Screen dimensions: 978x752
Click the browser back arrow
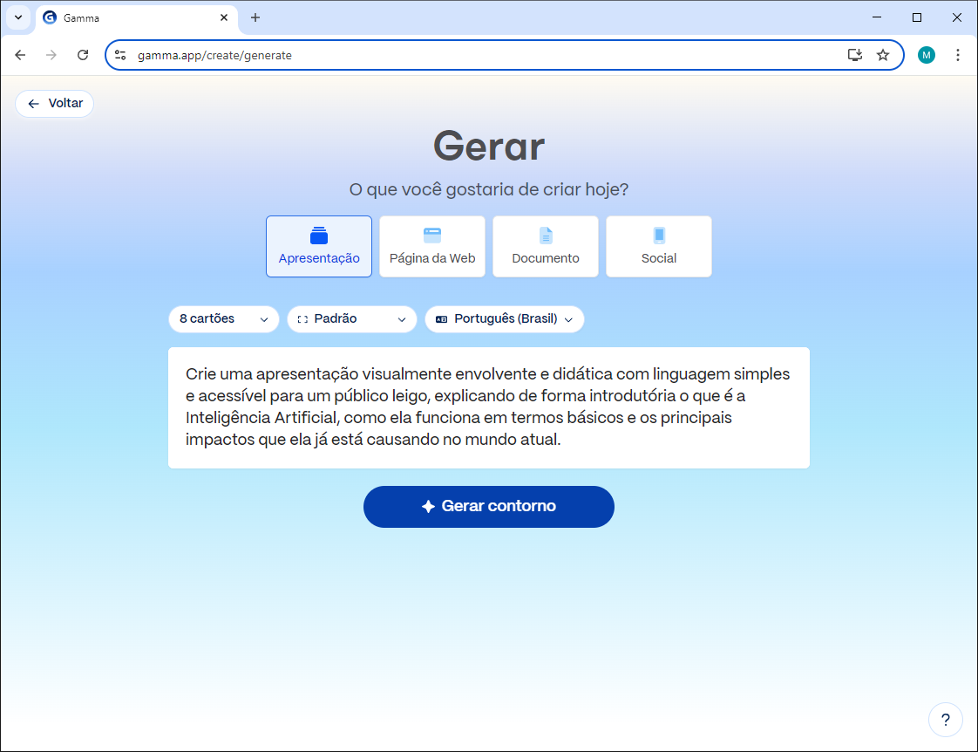(x=20, y=55)
